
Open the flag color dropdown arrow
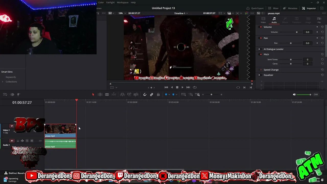point(169,95)
